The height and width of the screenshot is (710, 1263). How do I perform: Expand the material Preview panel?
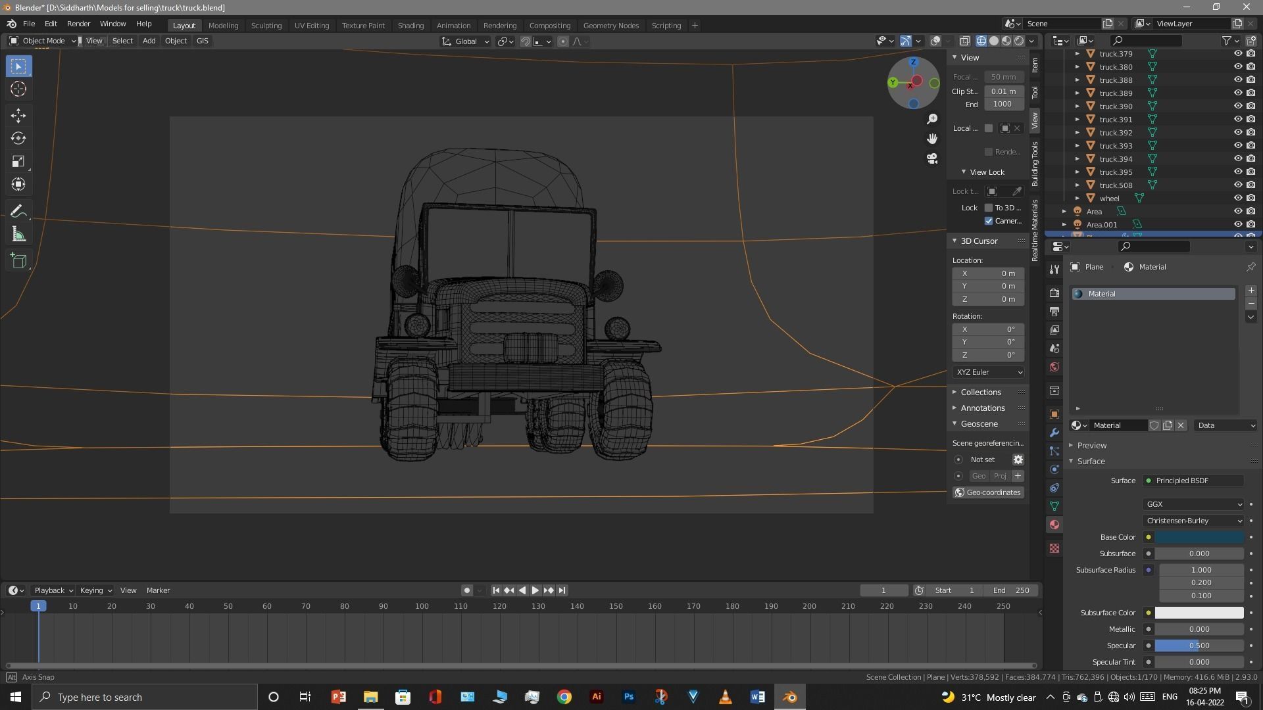tap(1092, 445)
